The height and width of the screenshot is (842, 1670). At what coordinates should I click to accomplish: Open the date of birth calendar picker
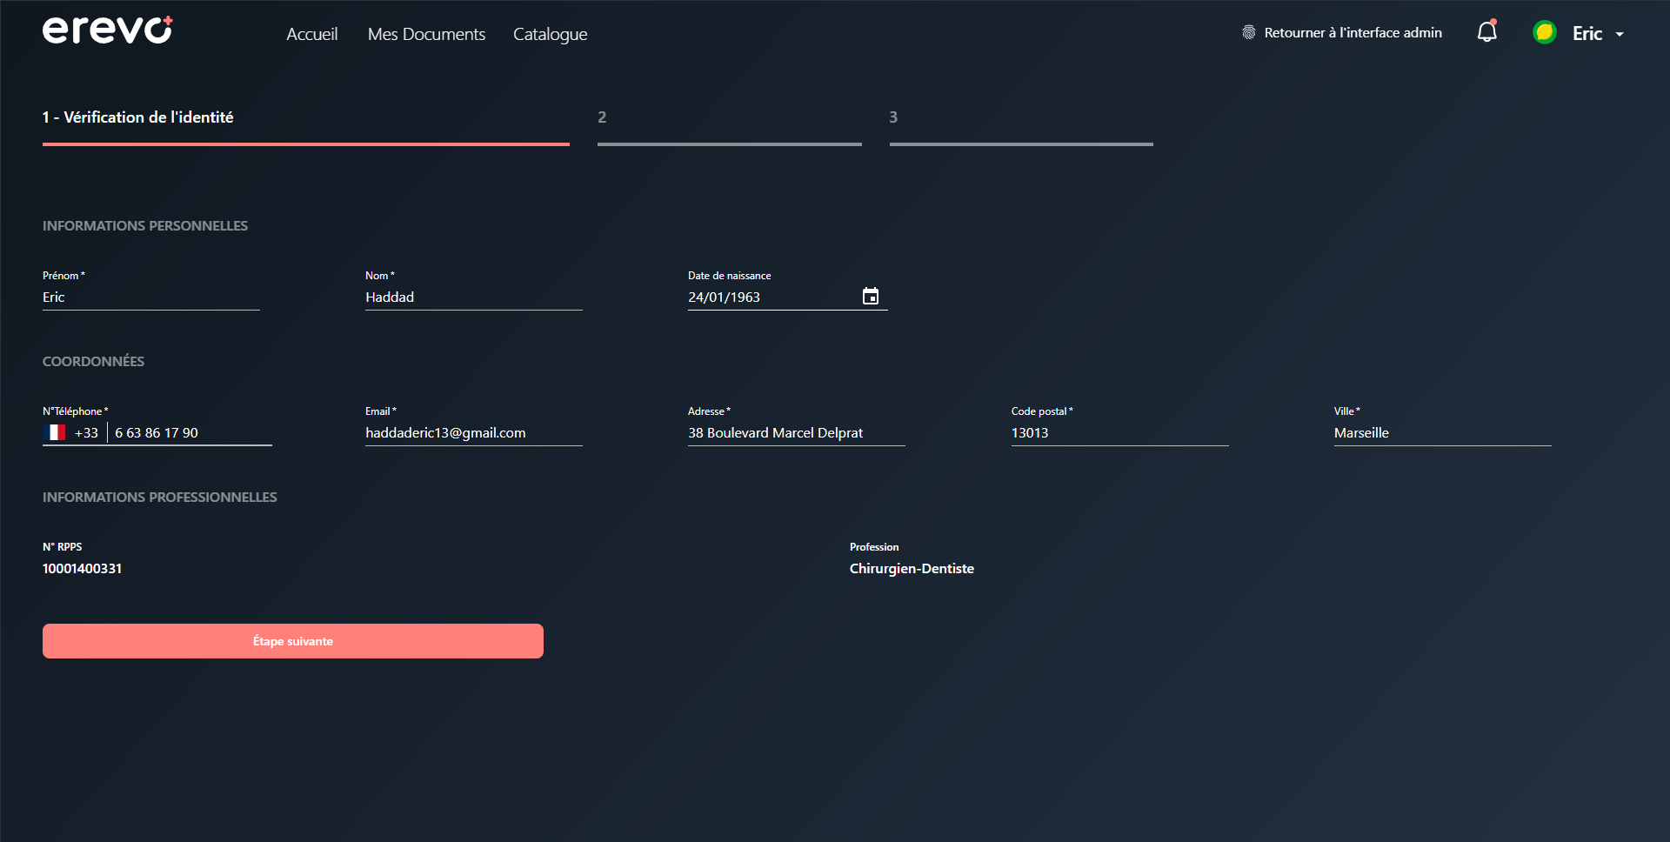[871, 296]
